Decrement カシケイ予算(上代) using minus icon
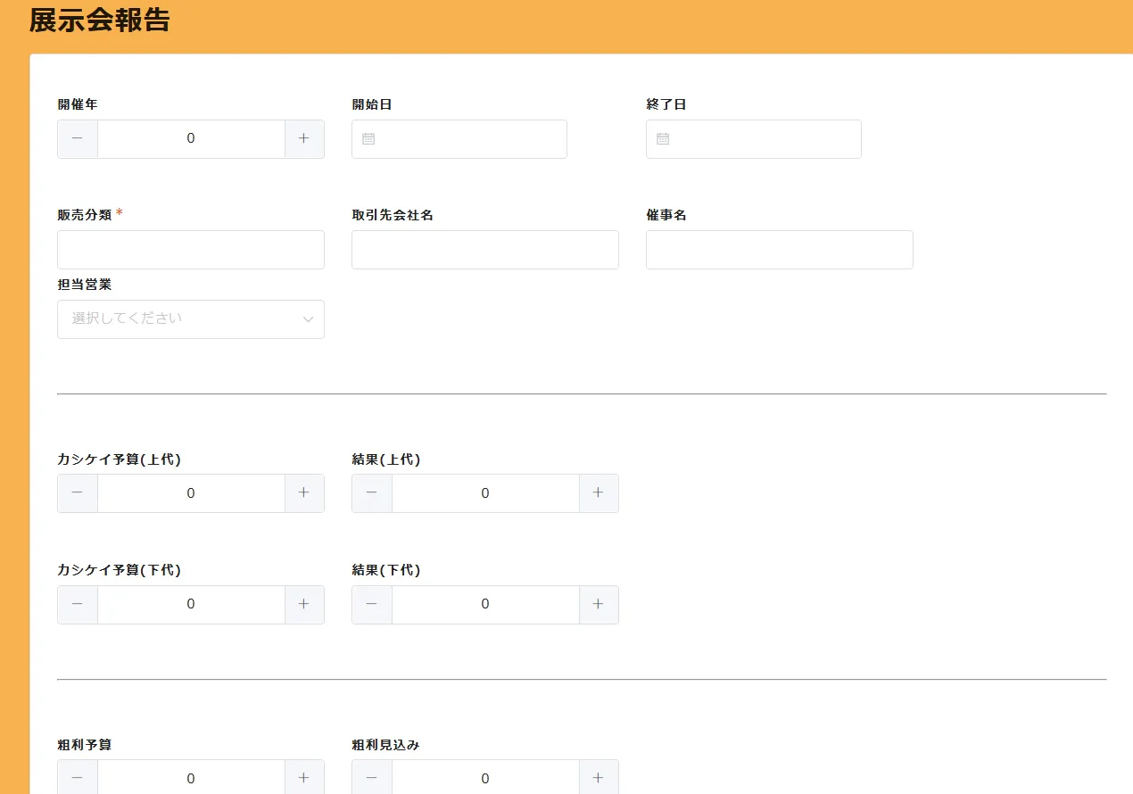1133x794 pixels. click(x=78, y=493)
